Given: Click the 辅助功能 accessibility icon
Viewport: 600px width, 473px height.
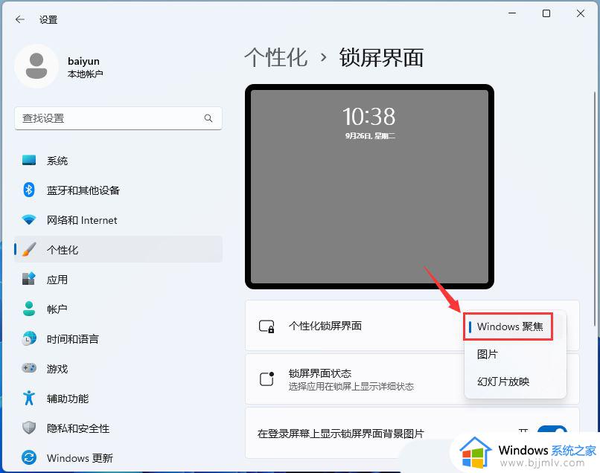Looking at the screenshot, I should (x=29, y=398).
